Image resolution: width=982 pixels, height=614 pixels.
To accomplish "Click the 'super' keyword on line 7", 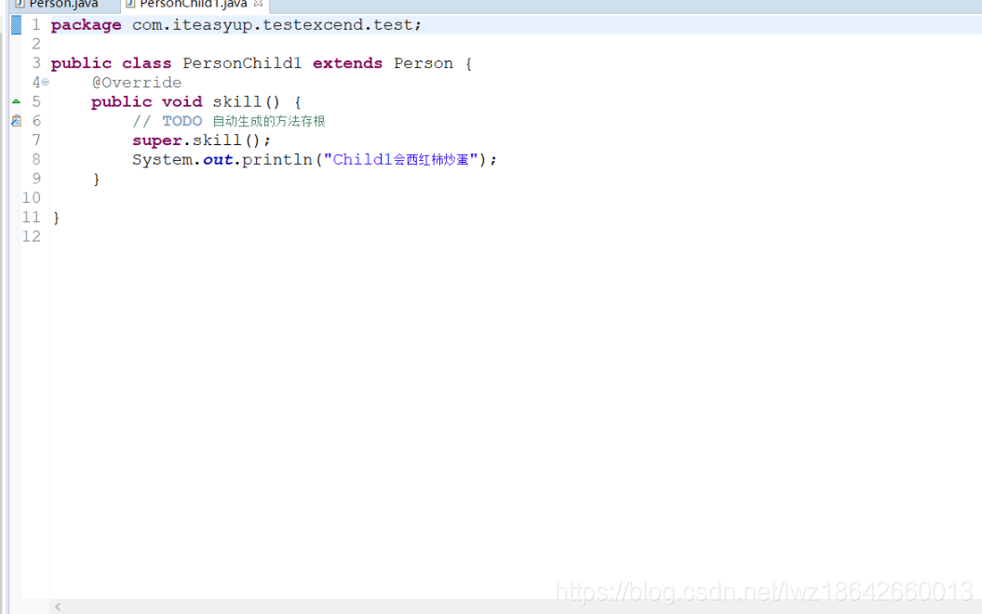I will click(x=156, y=140).
